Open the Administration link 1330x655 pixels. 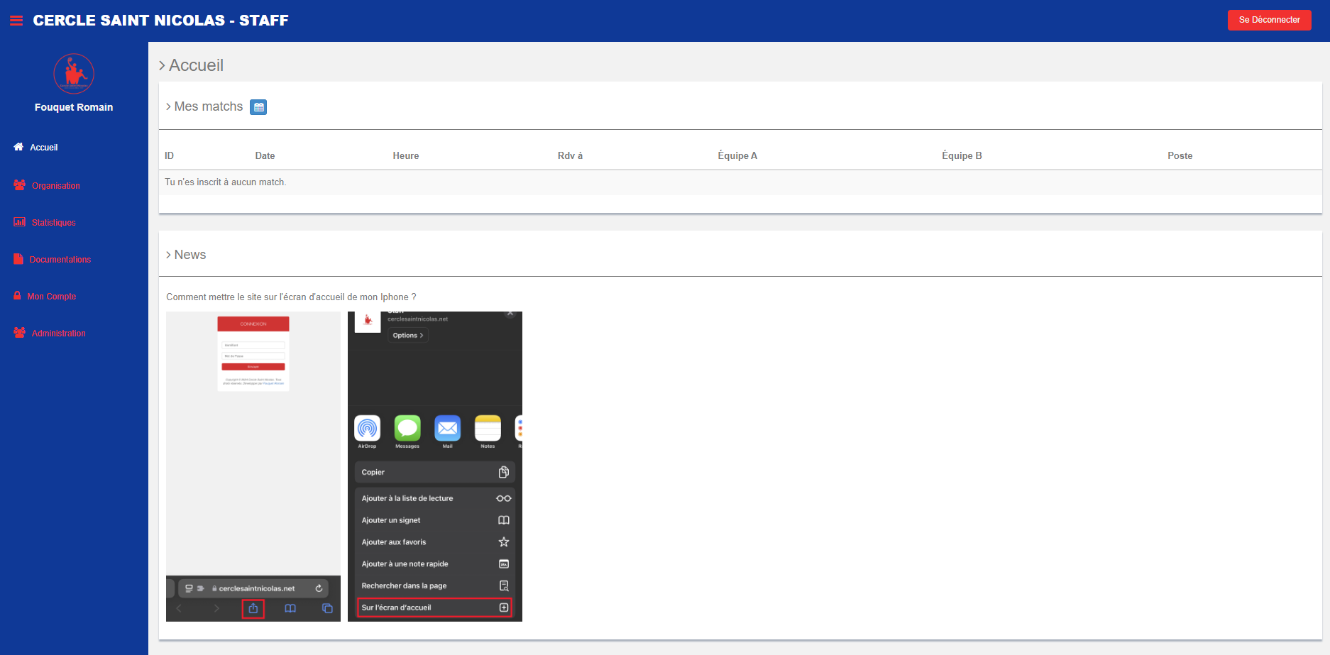59,334
